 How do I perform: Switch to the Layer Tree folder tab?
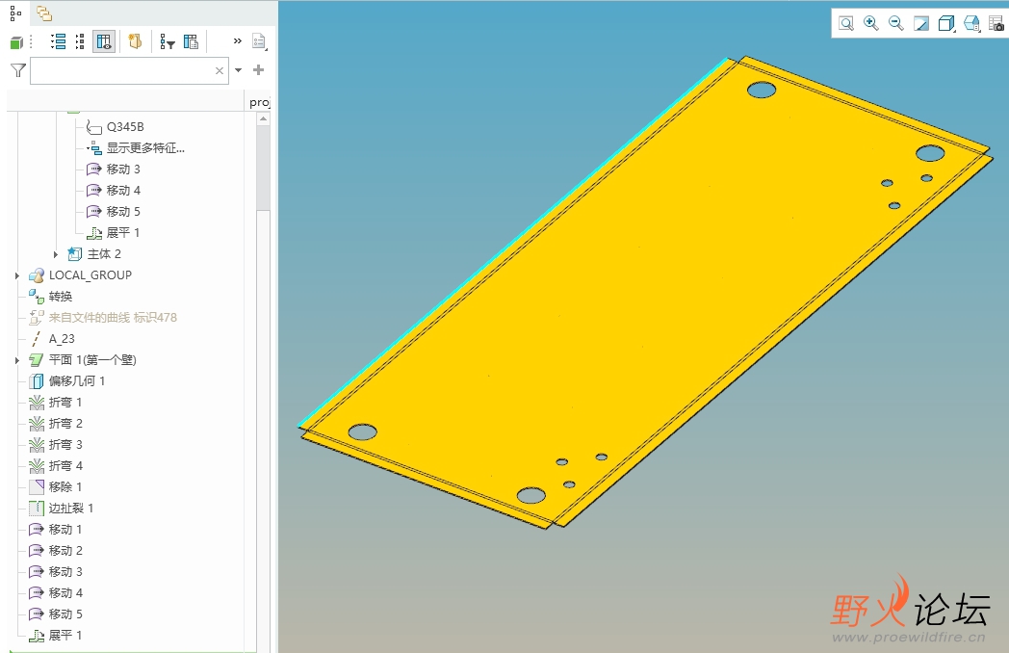tap(44, 13)
